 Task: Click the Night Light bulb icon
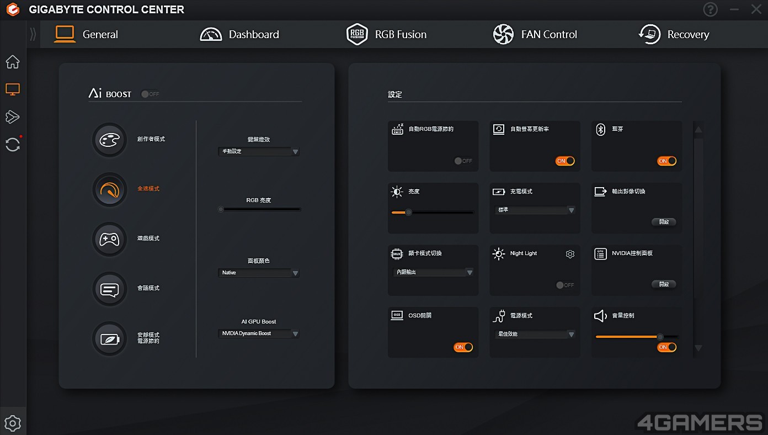coord(499,254)
